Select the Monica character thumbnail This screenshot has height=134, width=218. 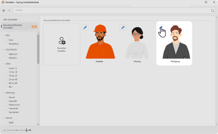click(x=137, y=43)
